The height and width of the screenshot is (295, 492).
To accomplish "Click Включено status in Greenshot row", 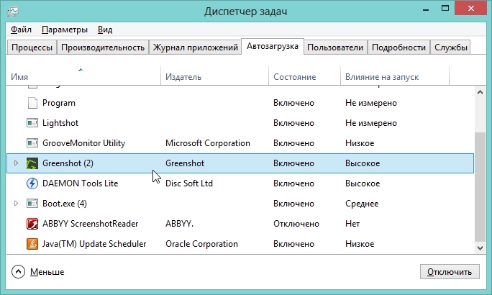I will click(293, 163).
